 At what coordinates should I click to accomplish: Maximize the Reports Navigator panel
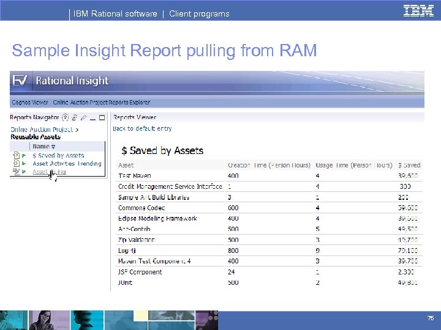[102, 117]
